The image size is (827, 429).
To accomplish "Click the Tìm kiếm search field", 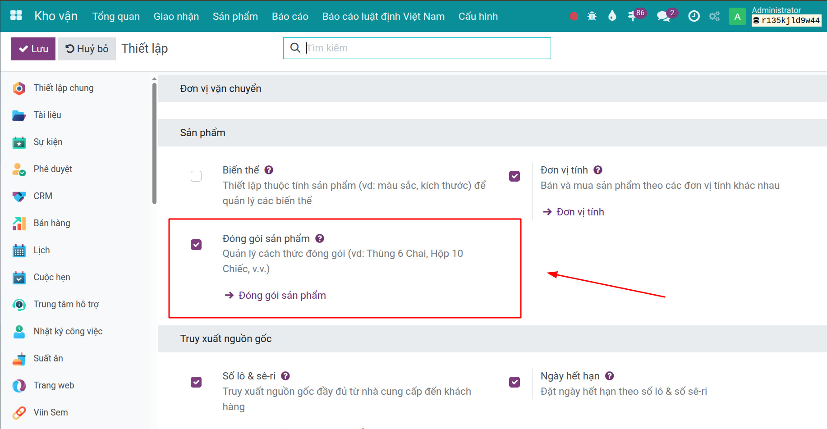I will [424, 48].
